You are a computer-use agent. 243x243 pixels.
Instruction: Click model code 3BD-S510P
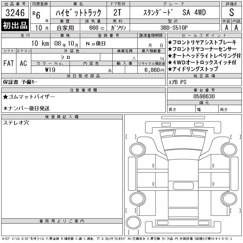pyautogui.click(x=174, y=28)
